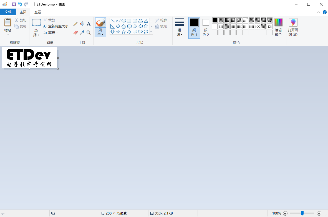Screen dimensions: 328x217
Task: Click the Paste clipboard icon
Action: point(8,22)
